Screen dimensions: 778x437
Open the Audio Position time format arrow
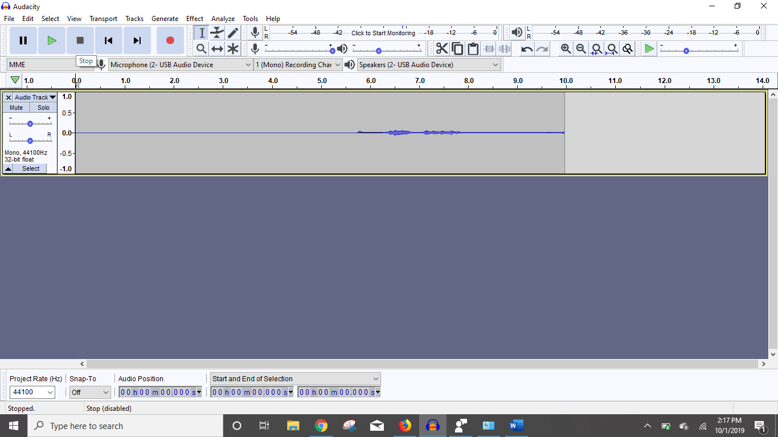tap(199, 392)
